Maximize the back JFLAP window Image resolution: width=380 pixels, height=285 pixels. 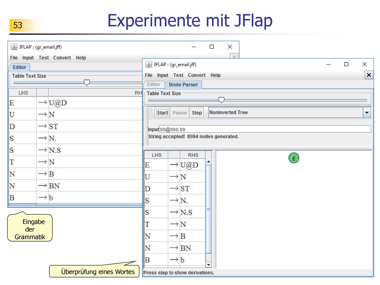point(212,47)
